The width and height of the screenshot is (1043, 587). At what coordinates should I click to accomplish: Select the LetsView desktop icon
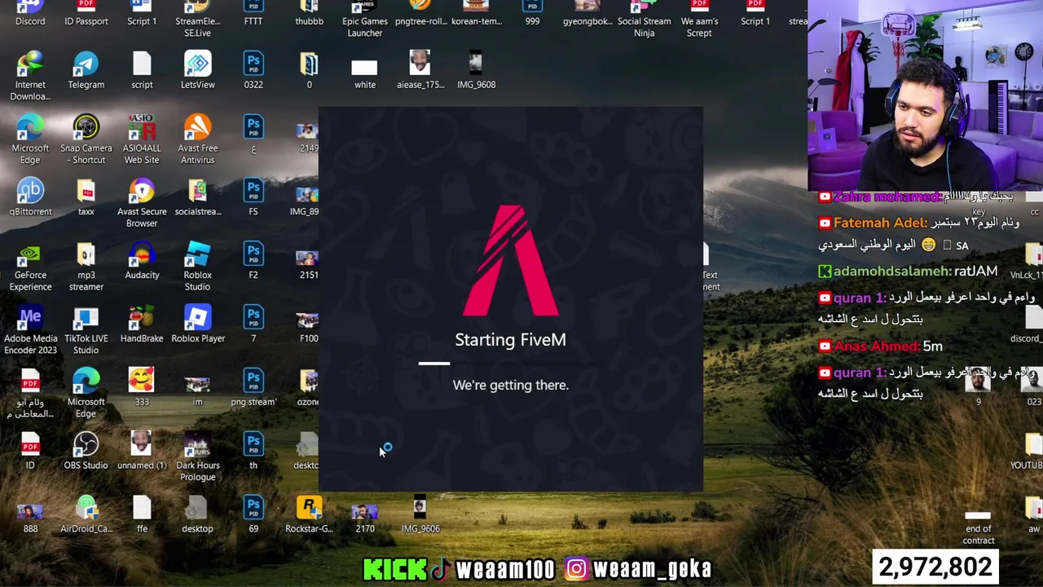pos(197,70)
